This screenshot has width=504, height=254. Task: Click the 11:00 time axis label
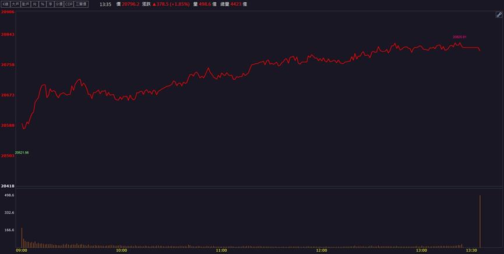pos(221,251)
